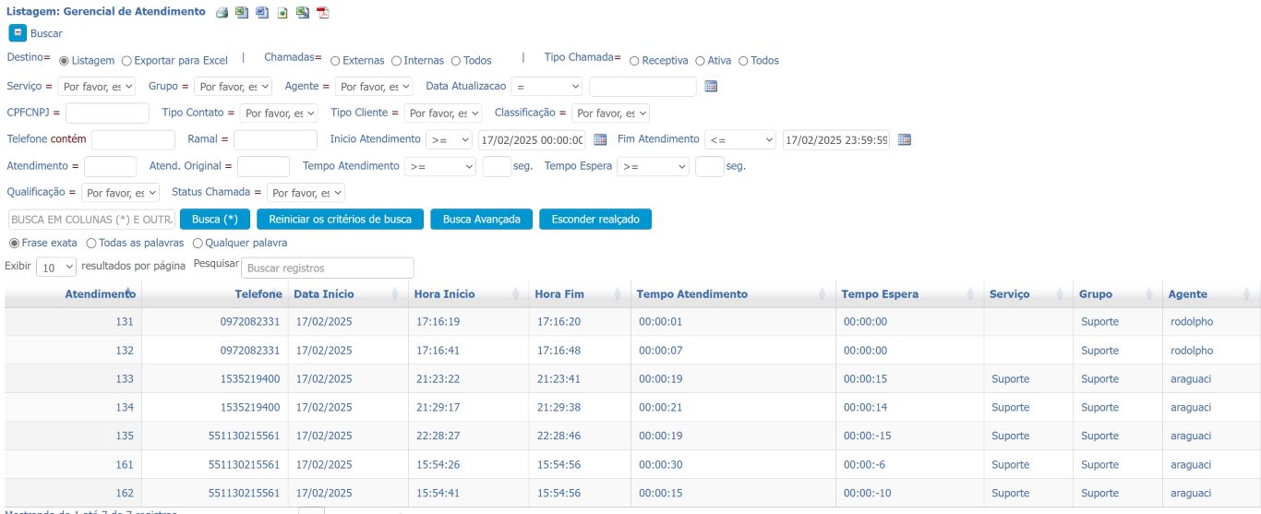Focus the Ramal input field

pos(275,140)
